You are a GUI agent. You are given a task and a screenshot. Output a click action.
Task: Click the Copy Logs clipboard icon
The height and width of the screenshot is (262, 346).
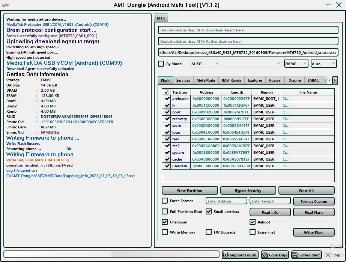(264, 255)
